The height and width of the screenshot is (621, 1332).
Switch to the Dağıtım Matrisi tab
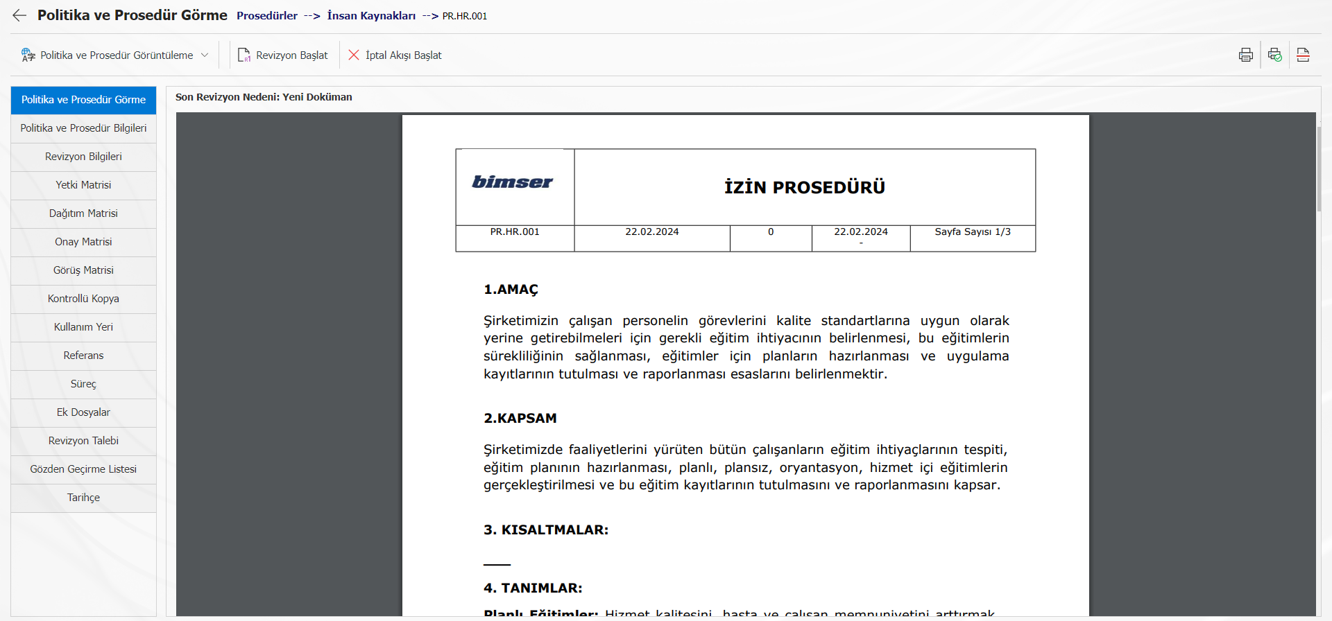(x=83, y=213)
